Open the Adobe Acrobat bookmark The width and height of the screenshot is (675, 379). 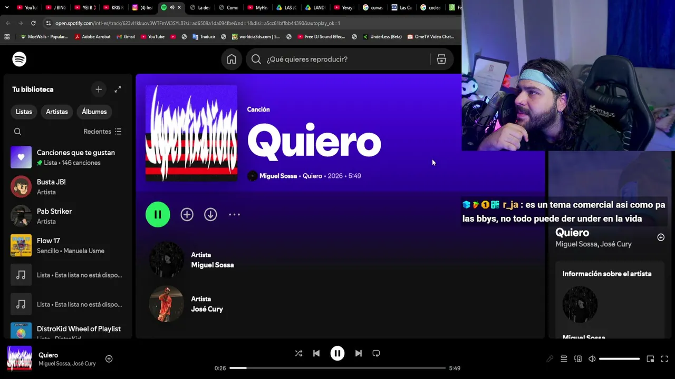92,37
